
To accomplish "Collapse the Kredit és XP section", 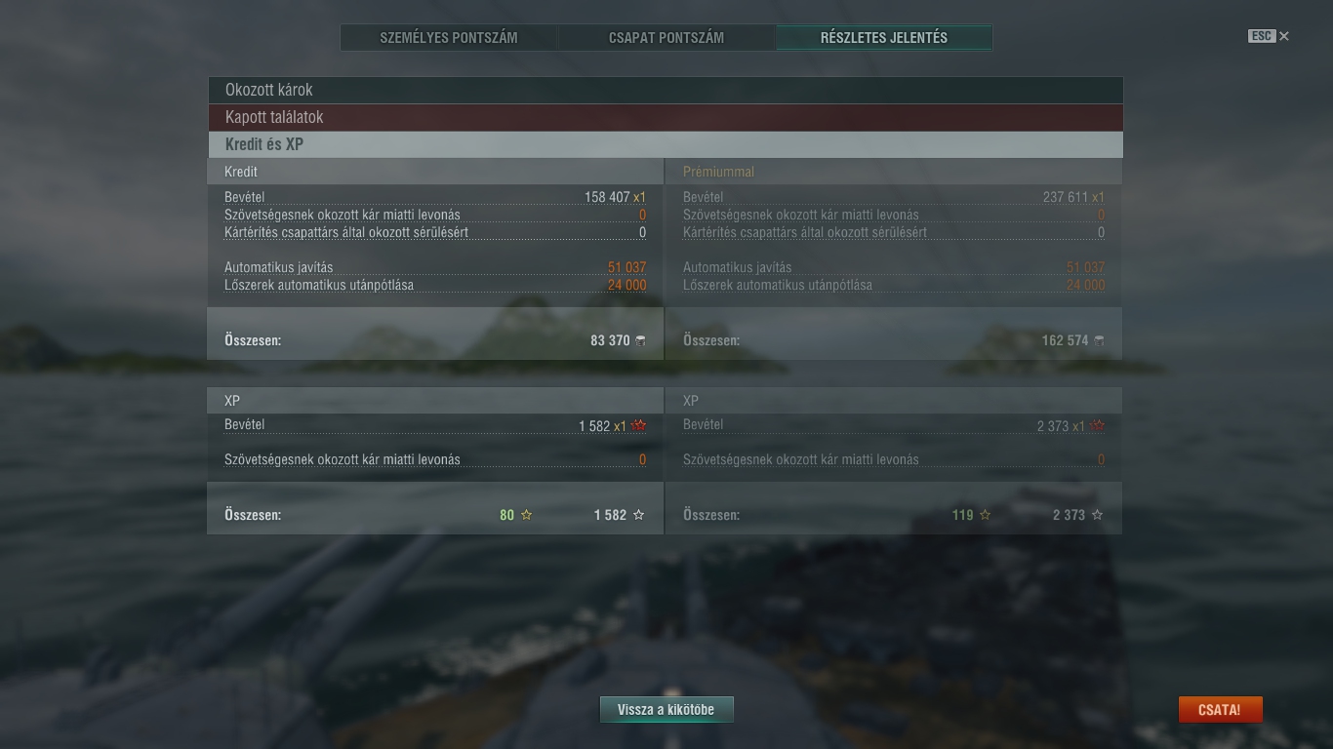I will 665,144.
